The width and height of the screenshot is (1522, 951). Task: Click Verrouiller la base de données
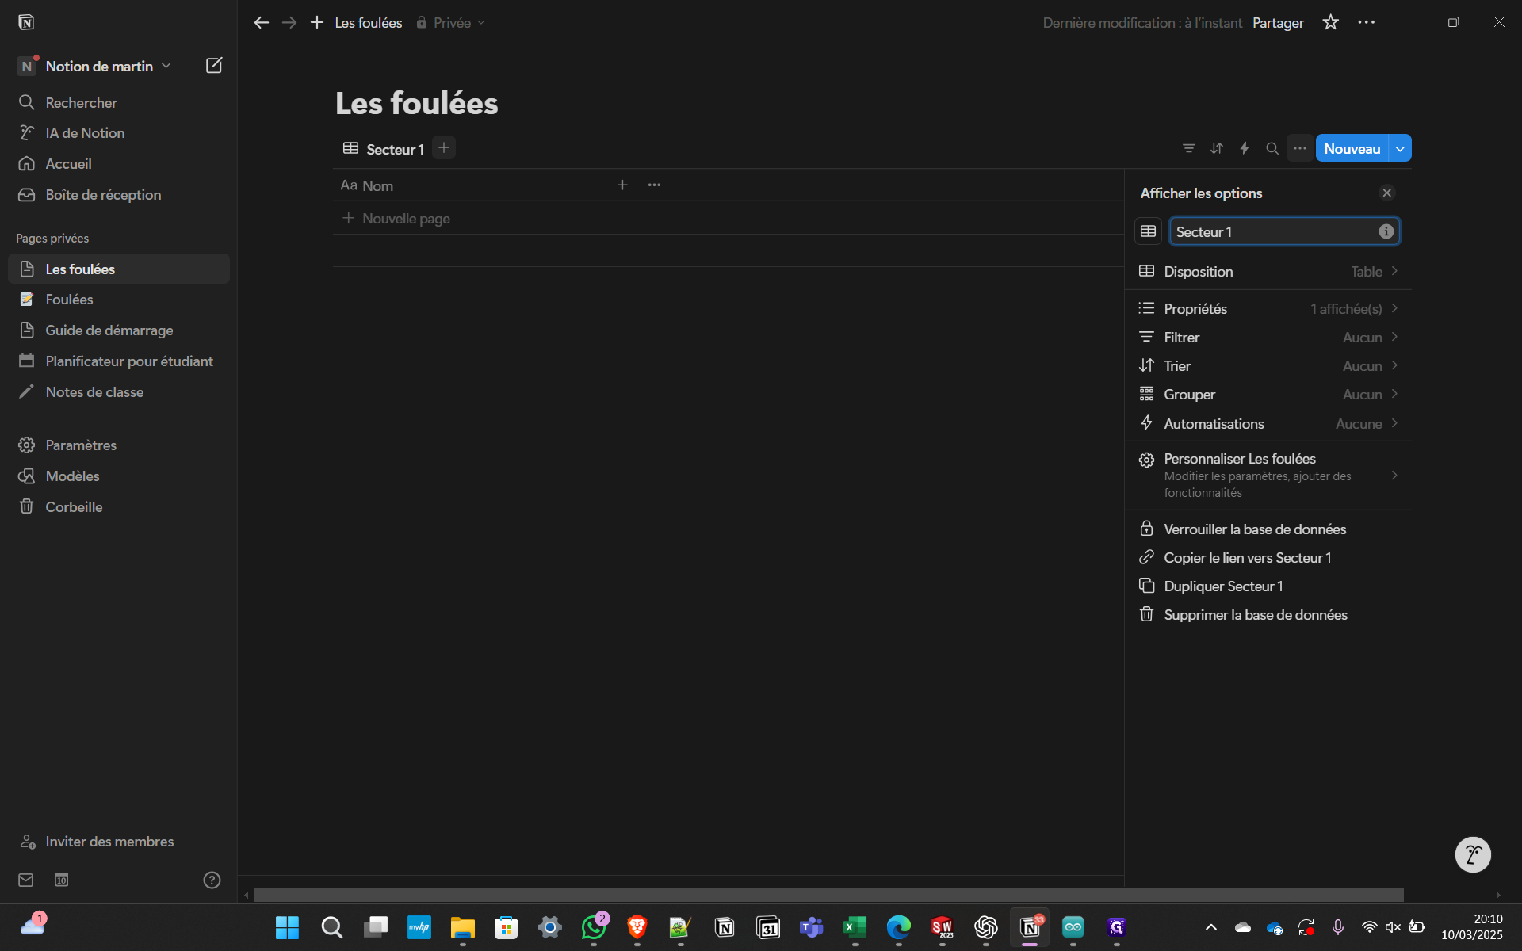coord(1268,529)
